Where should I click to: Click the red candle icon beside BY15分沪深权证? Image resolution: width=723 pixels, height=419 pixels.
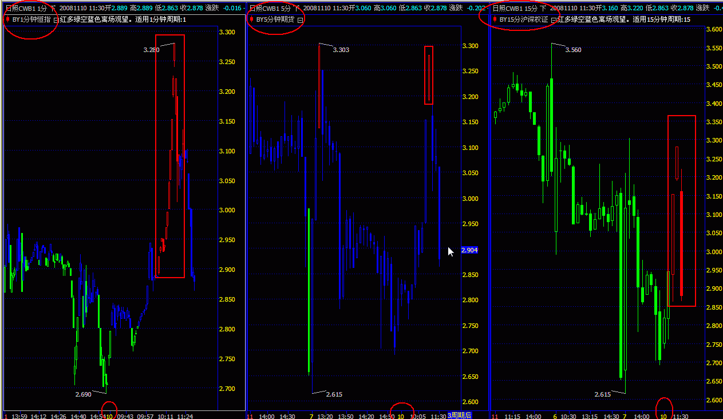click(495, 19)
